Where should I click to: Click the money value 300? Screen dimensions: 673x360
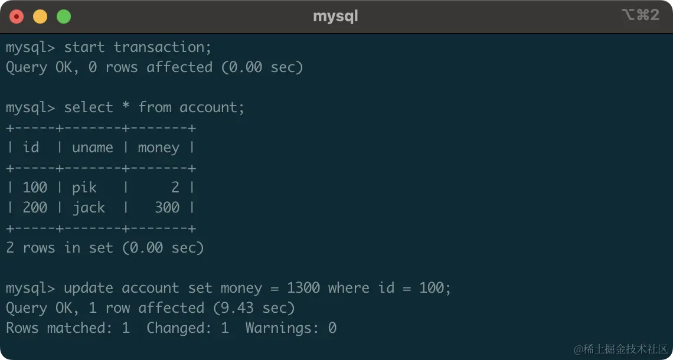tap(167, 208)
